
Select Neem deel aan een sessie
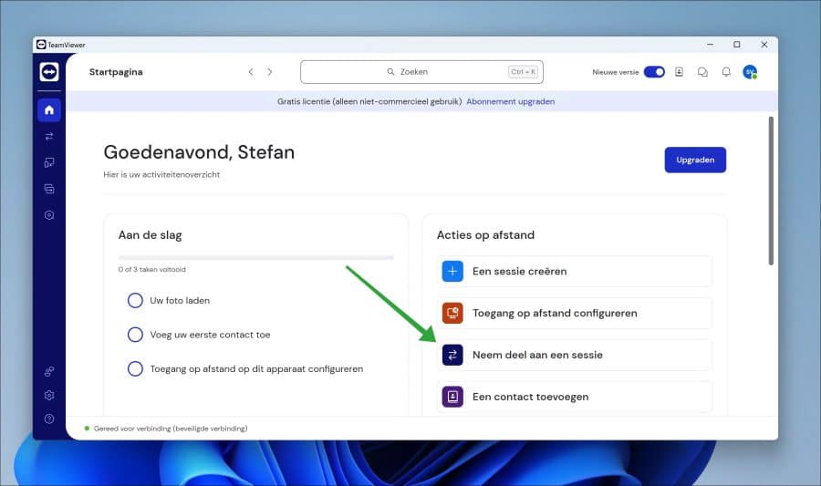tap(575, 355)
